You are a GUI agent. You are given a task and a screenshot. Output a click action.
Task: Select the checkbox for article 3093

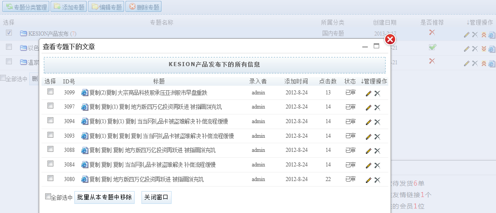tap(50, 135)
